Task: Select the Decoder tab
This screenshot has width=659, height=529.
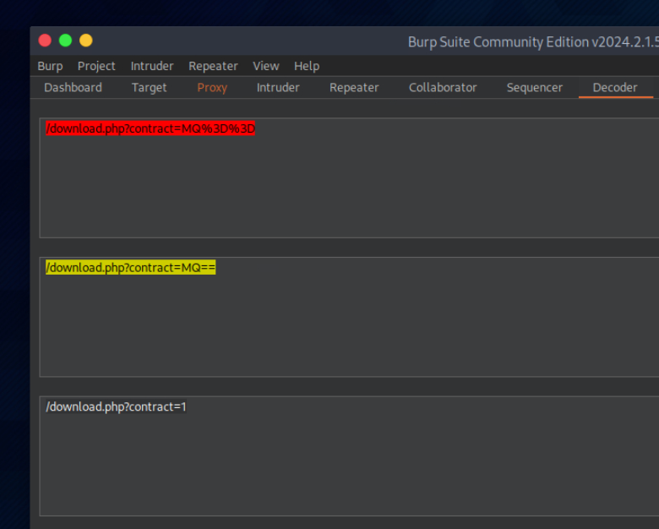Action: click(x=615, y=88)
